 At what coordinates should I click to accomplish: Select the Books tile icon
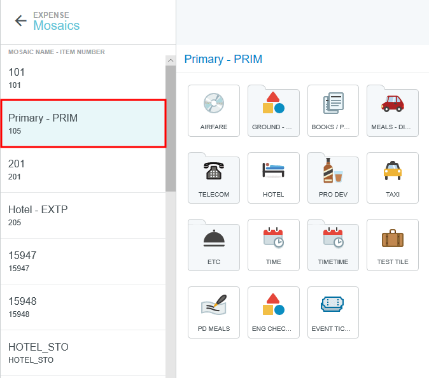(x=333, y=103)
